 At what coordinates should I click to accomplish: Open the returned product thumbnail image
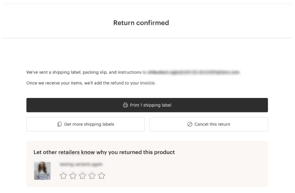(42, 171)
